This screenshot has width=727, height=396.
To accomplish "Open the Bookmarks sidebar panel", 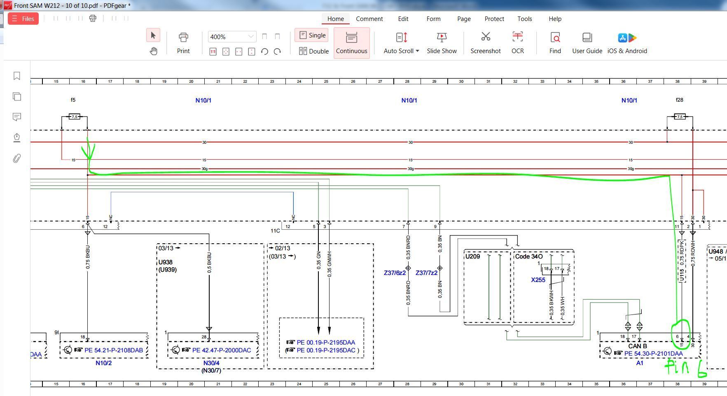I will tap(17, 76).
